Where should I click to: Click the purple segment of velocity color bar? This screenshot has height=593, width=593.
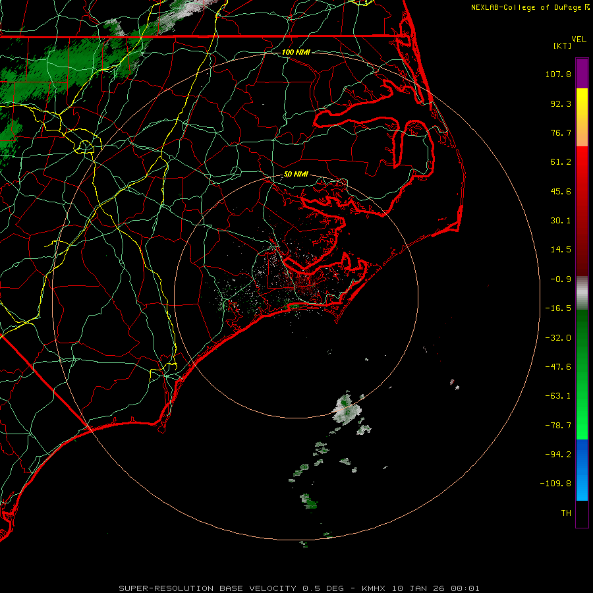pyautogui.click(x=582, y=73)
